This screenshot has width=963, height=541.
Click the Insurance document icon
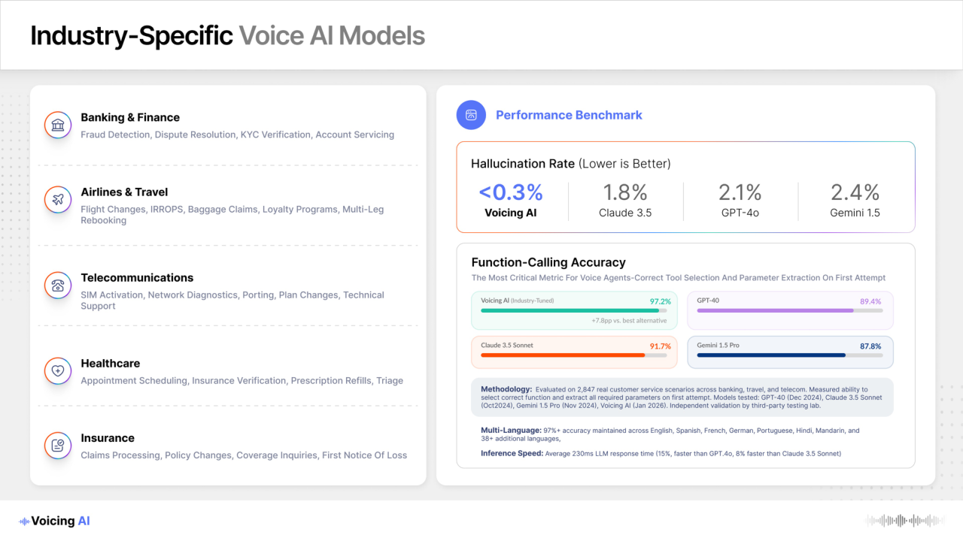[x=58, y=446]
